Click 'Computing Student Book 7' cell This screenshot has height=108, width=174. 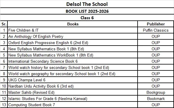[73, 105]
